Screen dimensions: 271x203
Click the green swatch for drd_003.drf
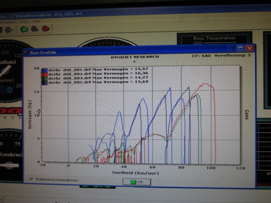click(x=44, y=78)
